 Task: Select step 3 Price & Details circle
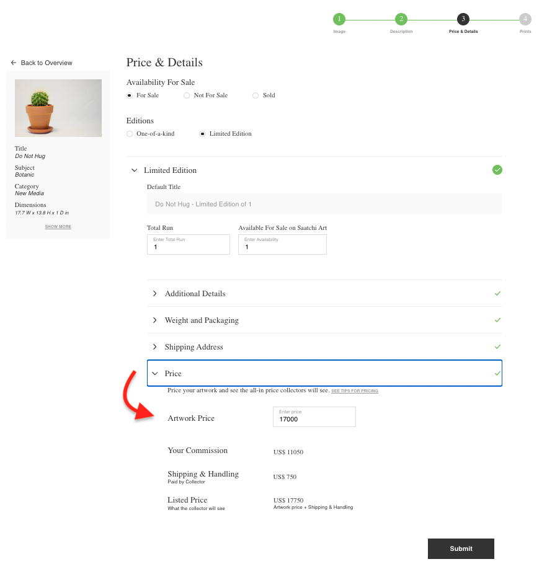[x=463, y=19]
